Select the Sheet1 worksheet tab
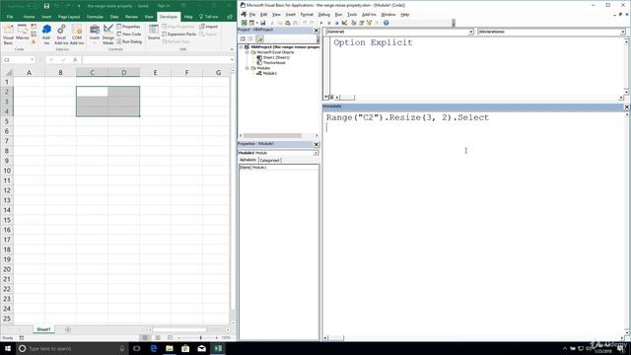Viewport: 631px width, 355px height. click(43, 329)
